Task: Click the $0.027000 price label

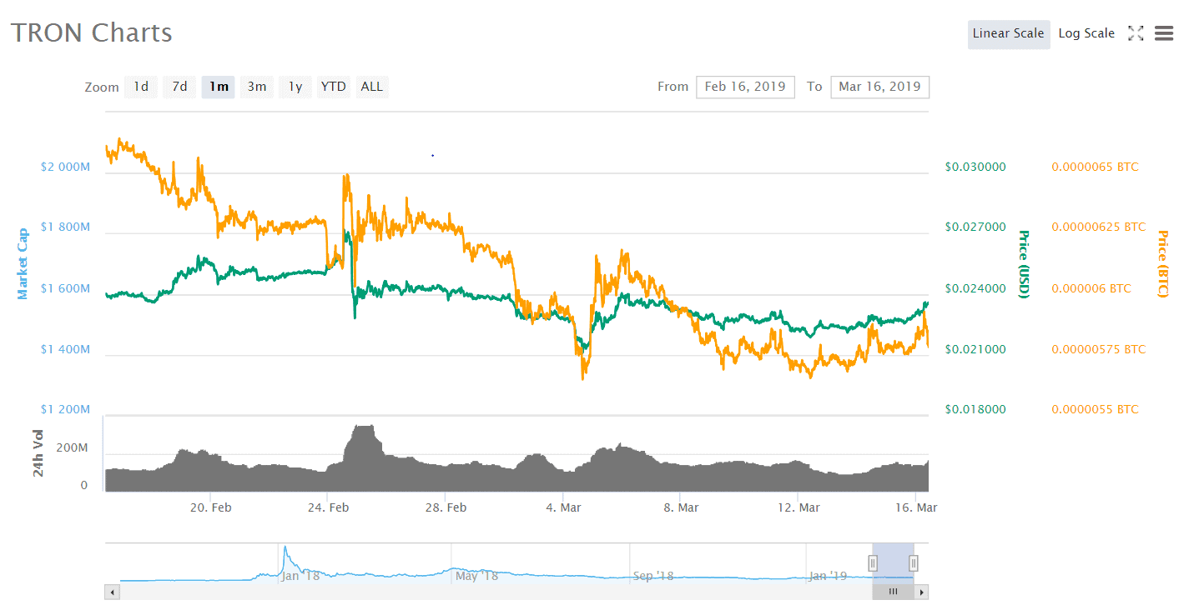Action: [975, 227]
